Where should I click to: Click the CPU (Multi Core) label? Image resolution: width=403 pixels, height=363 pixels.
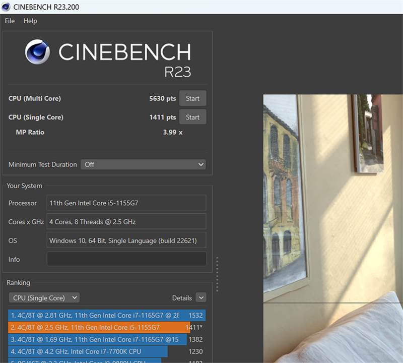pyautogui.click(x=35, y=98)
